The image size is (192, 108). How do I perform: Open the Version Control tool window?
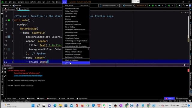(x=10, y=99)
